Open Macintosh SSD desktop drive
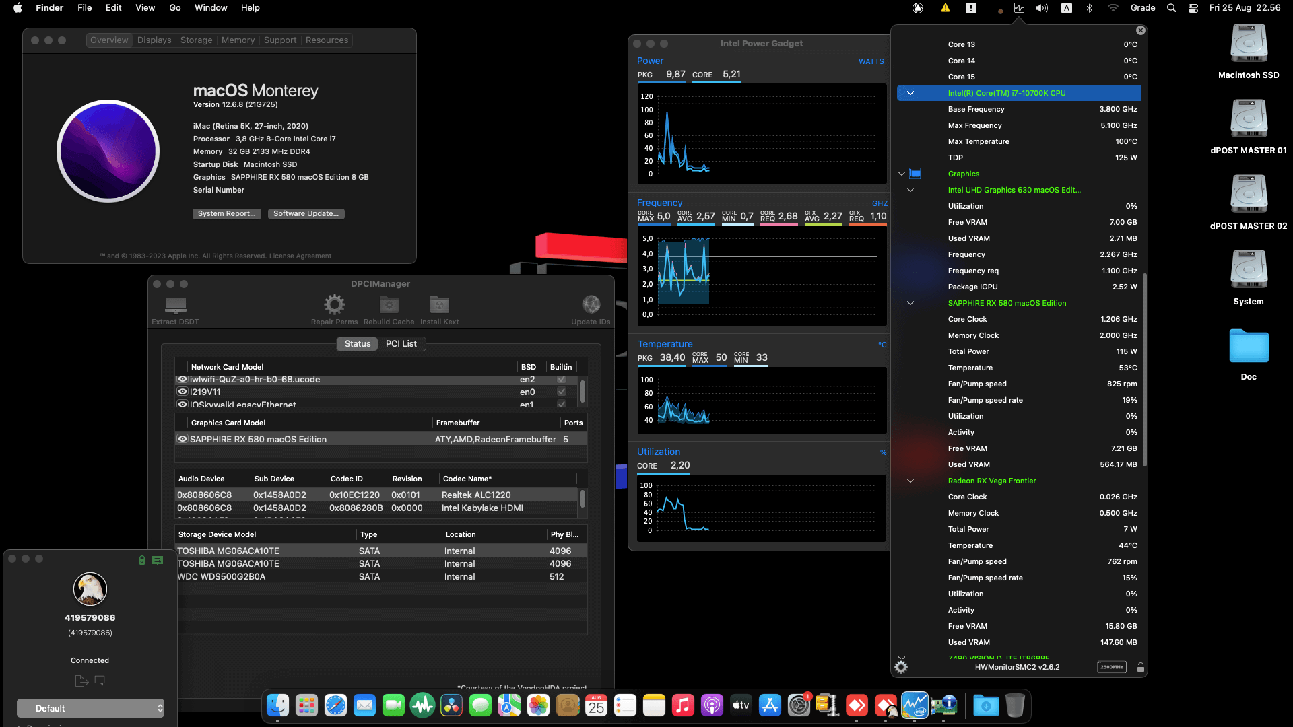Screen dimensions: 1293x727 1249,44
